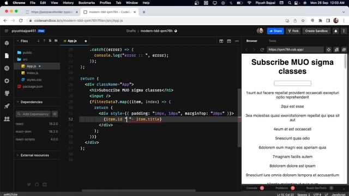Open the sandbox header more options menu
This screenshot has width=349, height=196.
pos(344,31)
